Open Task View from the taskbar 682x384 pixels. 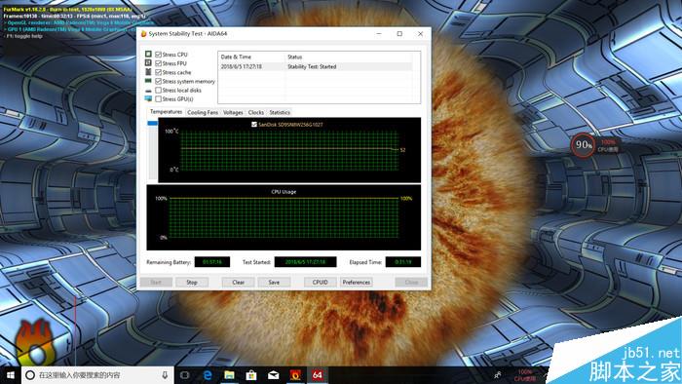point(185,375)
